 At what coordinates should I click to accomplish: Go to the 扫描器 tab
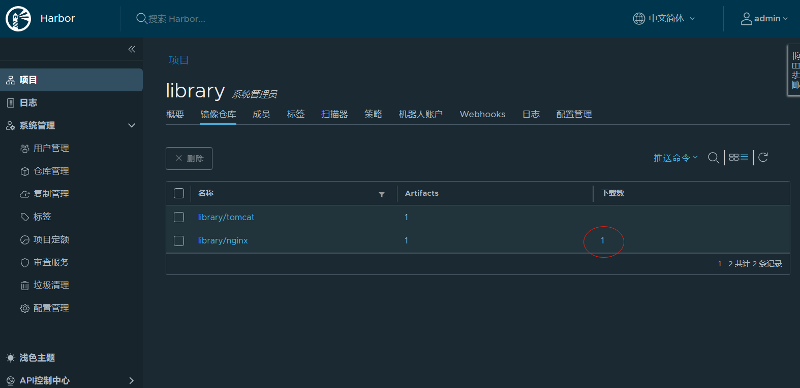(334, 115)
